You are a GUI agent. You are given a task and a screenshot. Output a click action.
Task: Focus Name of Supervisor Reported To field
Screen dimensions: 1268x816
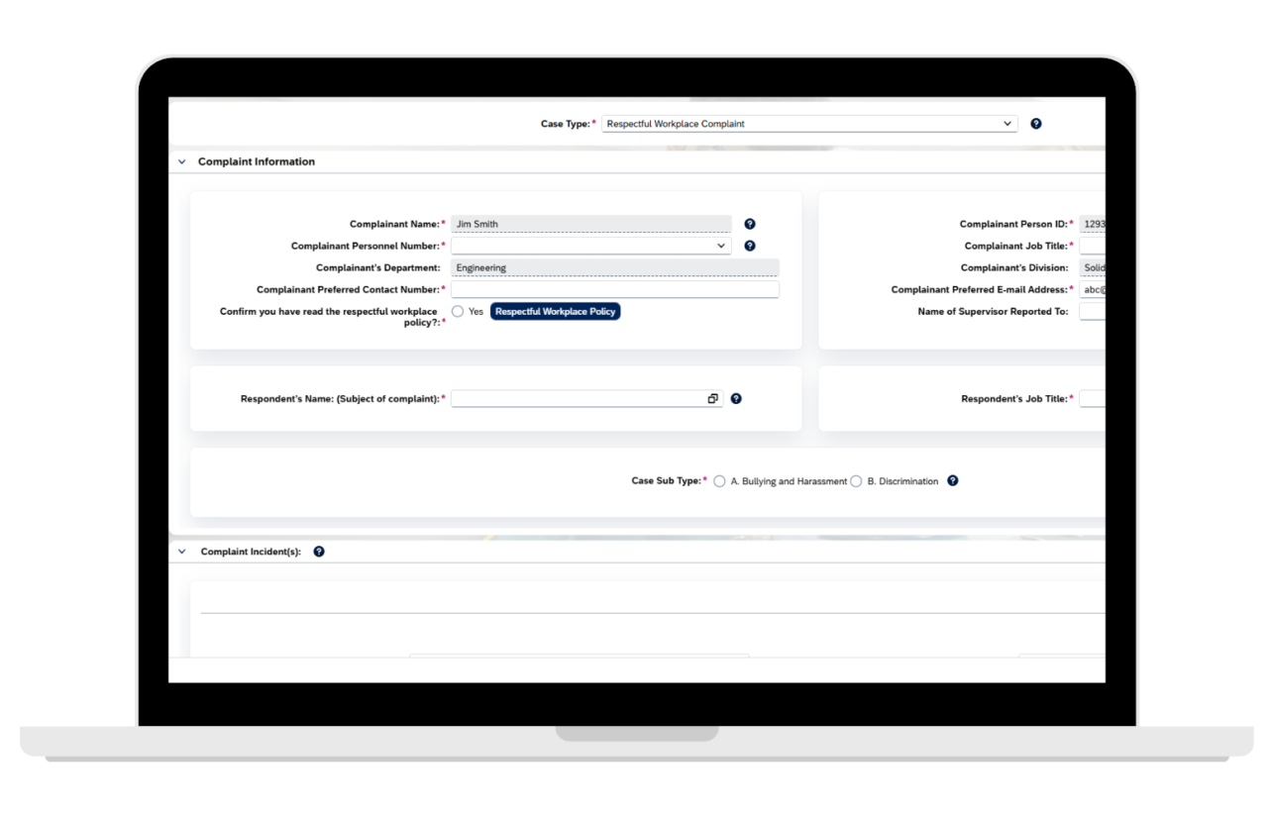[x=1093, y=311]
